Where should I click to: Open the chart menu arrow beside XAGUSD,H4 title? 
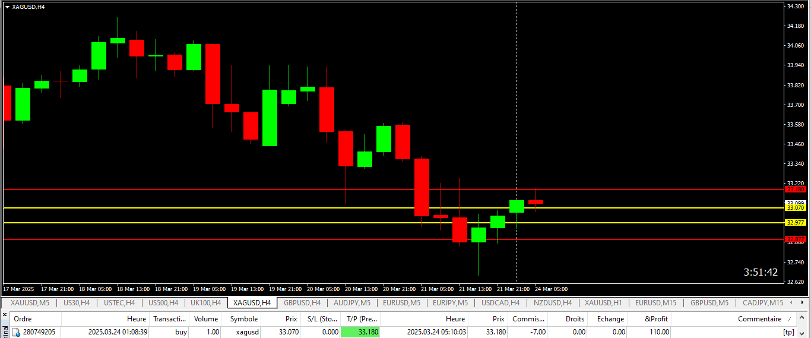(x=7, y=7)
